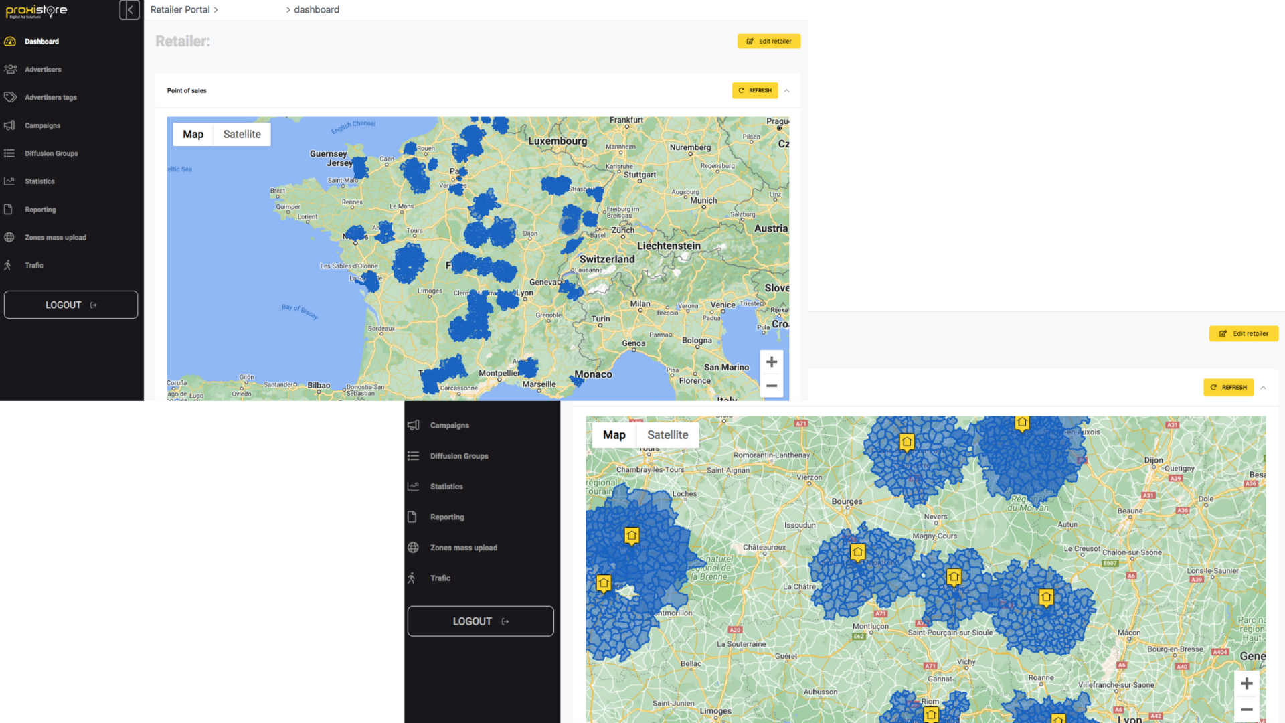Image resolution: width=1285 pixels, height=723 pixels.
Task: Collapse the sidebar with the arrow toggle
Action: (x=129, y=11)
